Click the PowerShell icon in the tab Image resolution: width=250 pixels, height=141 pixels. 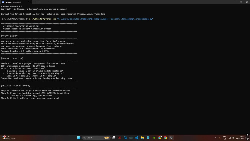(3, 2)
